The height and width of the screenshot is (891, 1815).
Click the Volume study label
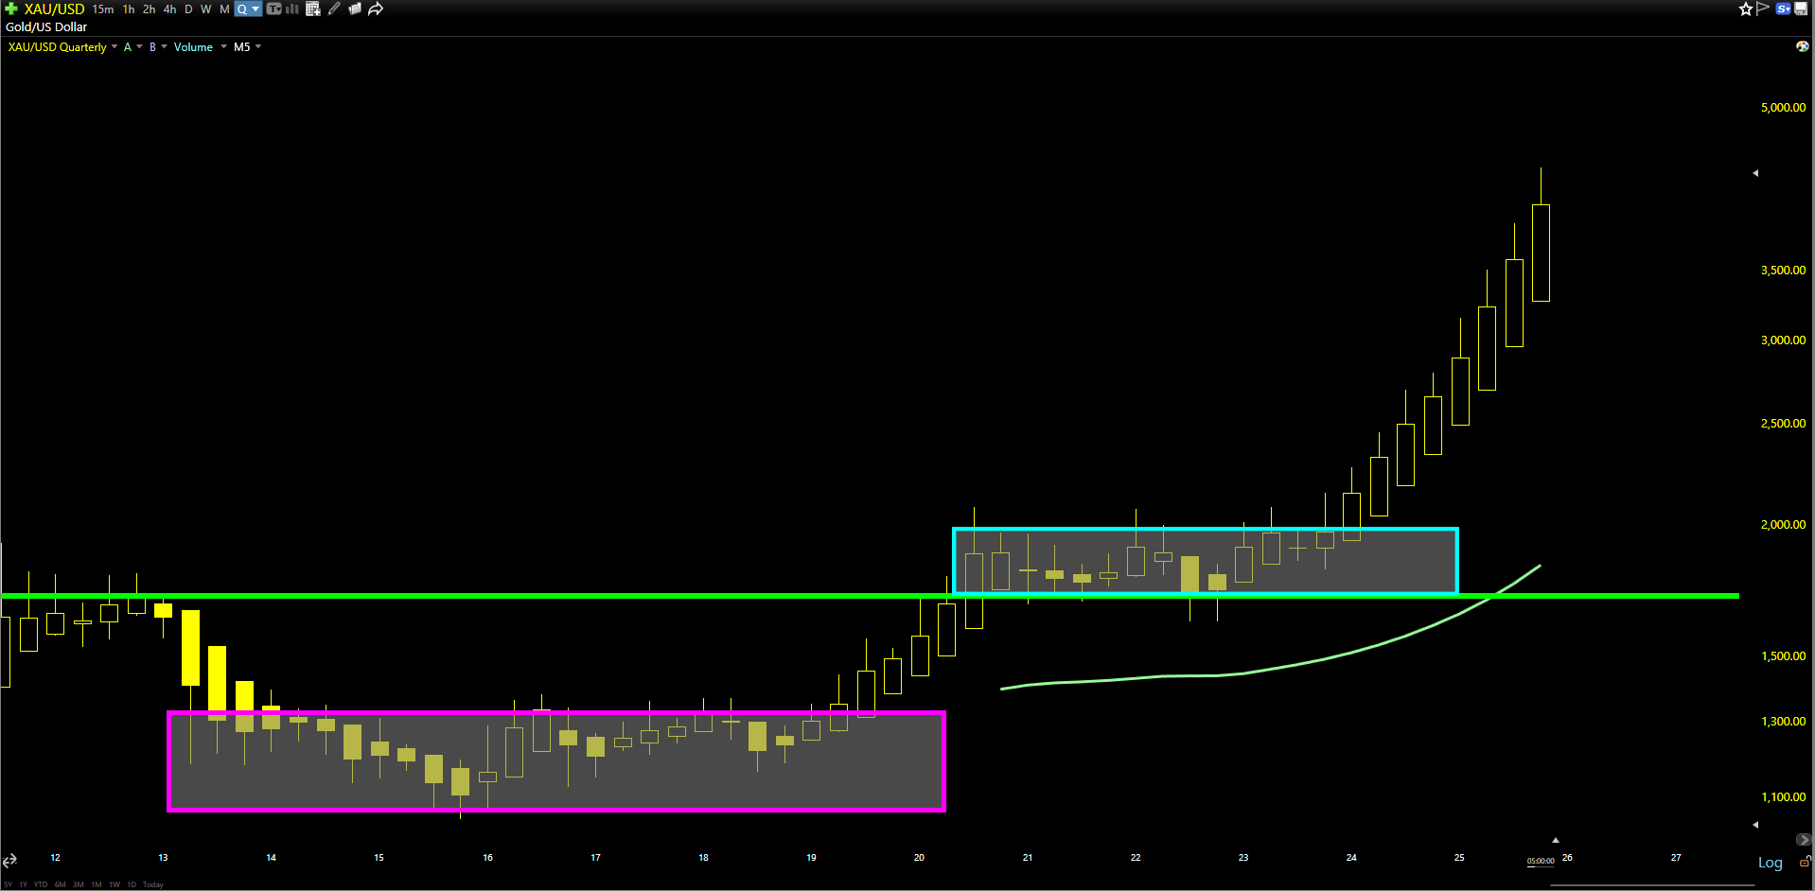[193, 47]
